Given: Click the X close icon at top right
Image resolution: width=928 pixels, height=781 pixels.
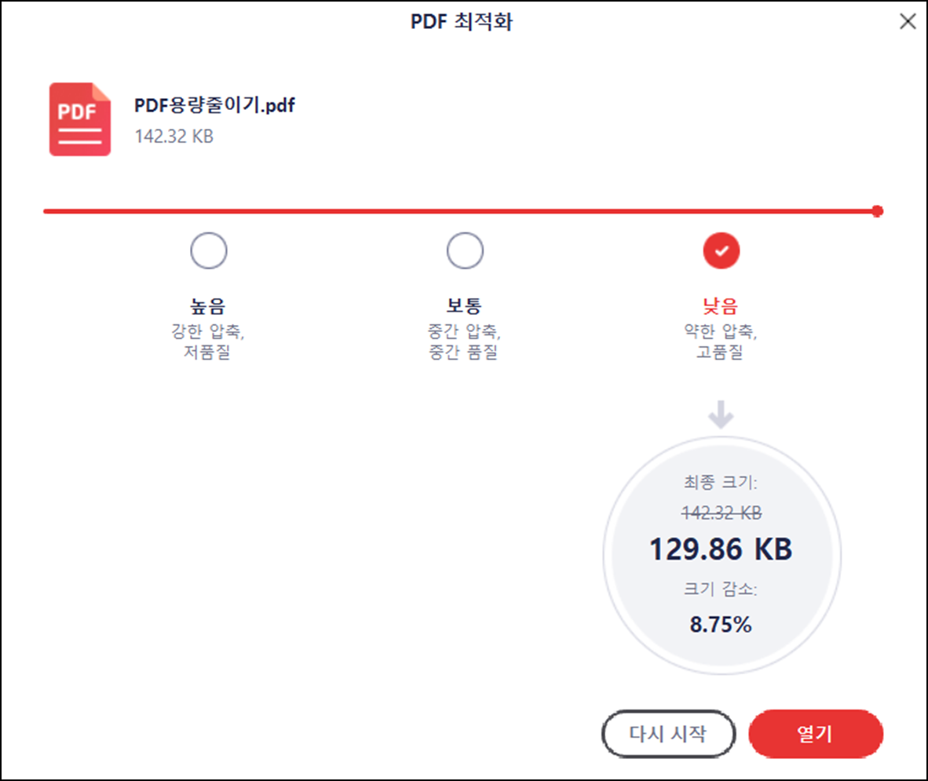Looking at the screenshot, I should [908, 23].
